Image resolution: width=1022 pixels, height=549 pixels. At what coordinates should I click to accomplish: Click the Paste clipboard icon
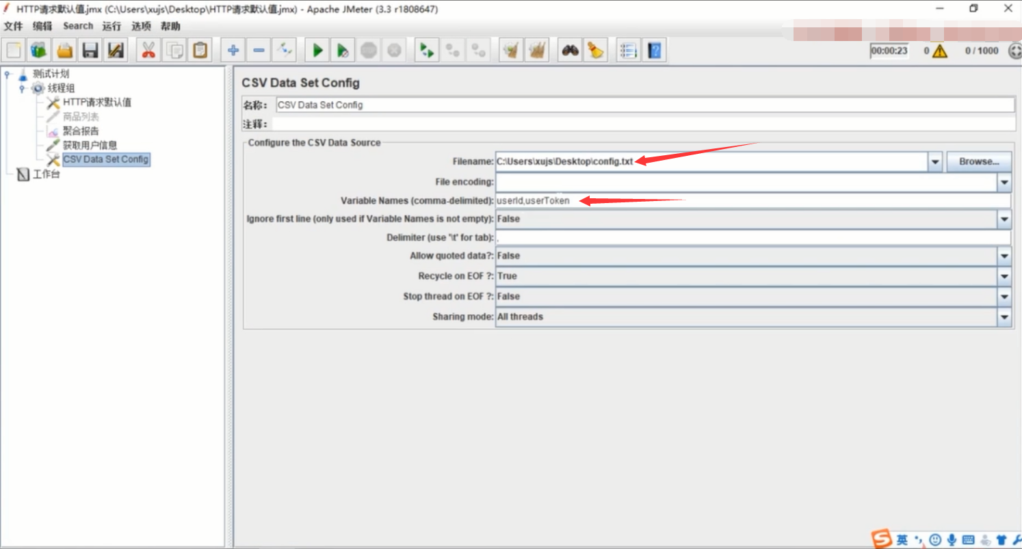click(x=200, y=50)
